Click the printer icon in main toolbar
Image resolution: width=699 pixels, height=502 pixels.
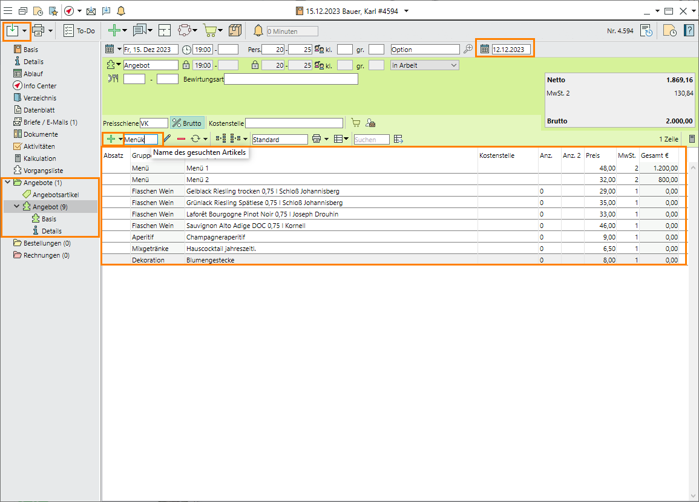tap(39, 30)
